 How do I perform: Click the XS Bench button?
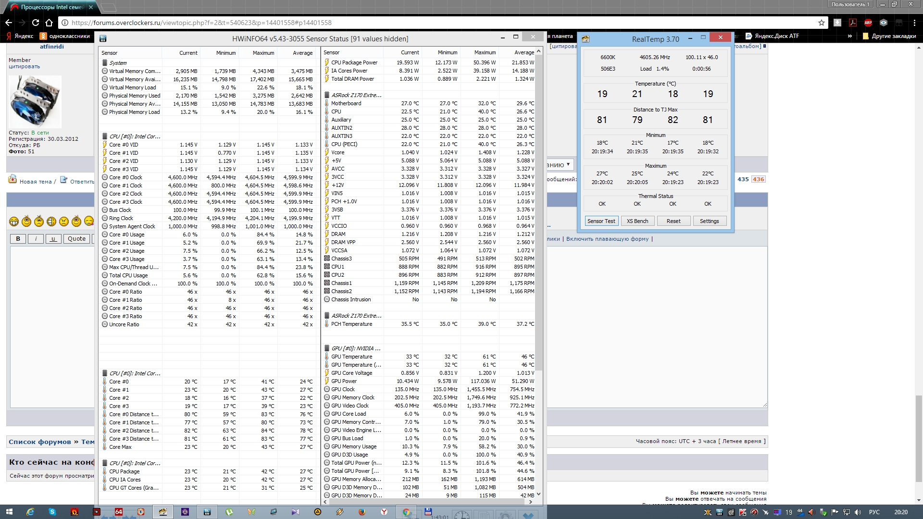pos(637,221)
